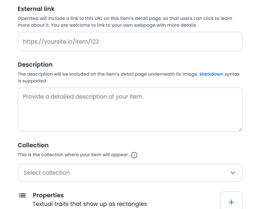Click the Collection heading label
Screen dimensions: 272x209
pyautogui.click(x=33, y=145)
